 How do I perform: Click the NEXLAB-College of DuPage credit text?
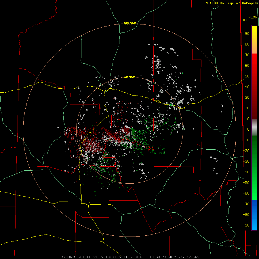(x=230, y=3)
